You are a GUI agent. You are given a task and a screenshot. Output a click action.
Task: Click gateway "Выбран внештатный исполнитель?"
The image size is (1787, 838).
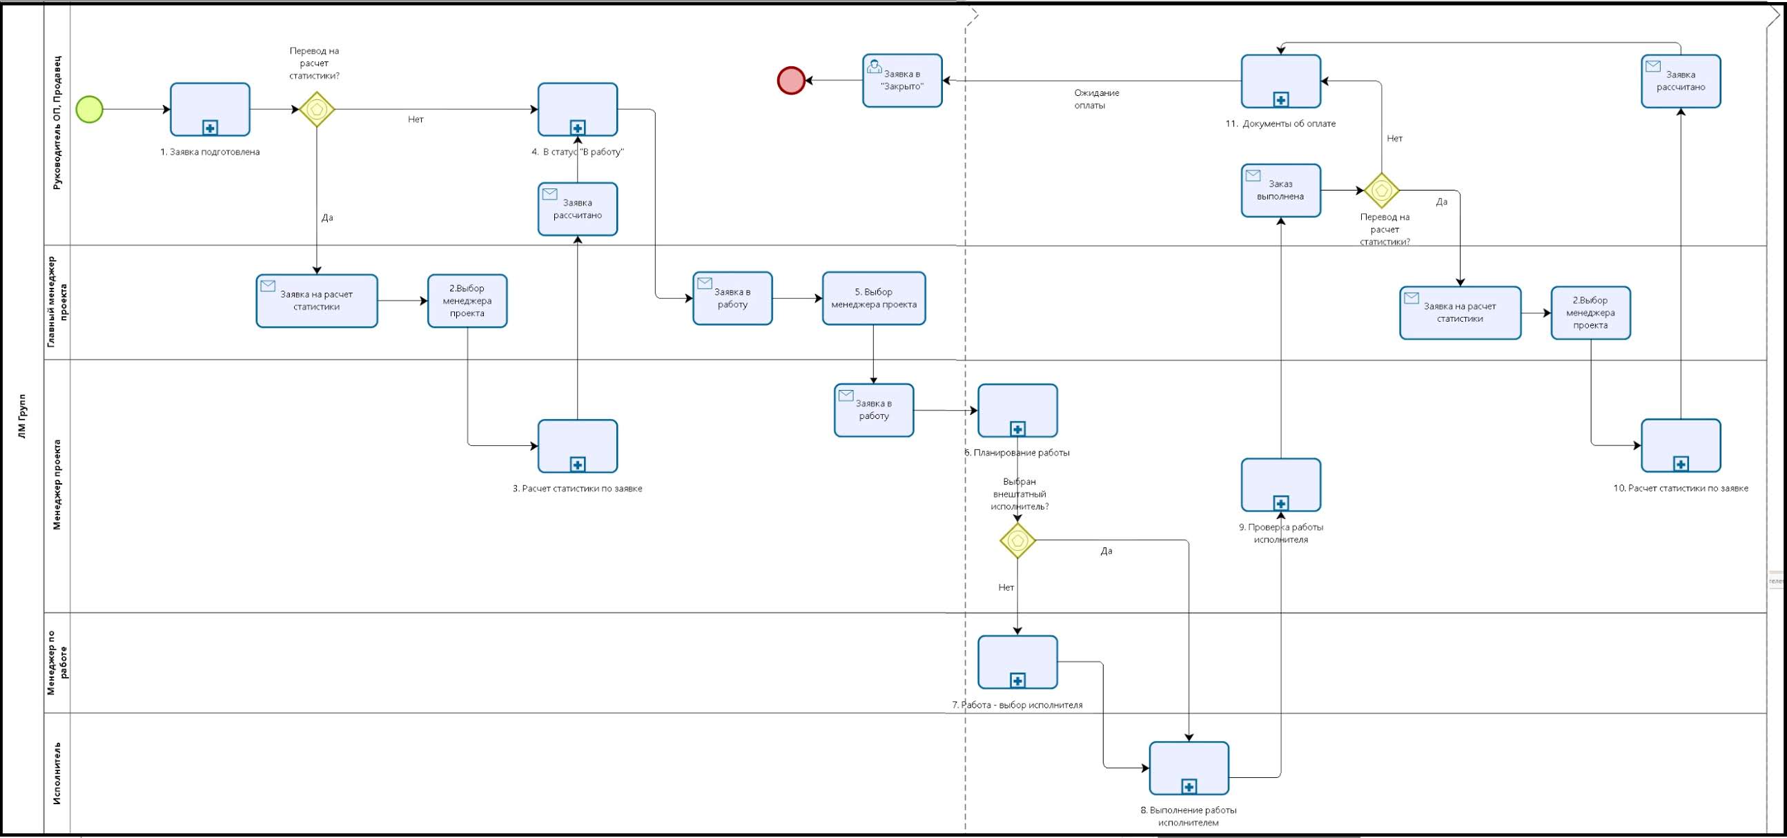click(1017, 541)
